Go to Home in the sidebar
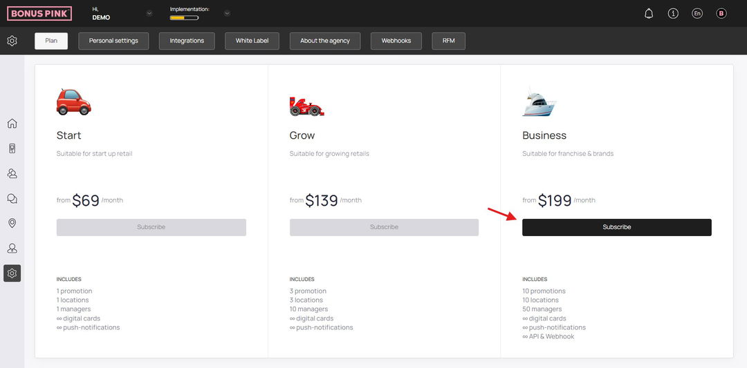The image size is (747, 368). coord(12,124)
